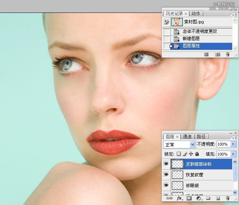
Task: Create new fill or adjustment layer
Action: tap(199, 198)
